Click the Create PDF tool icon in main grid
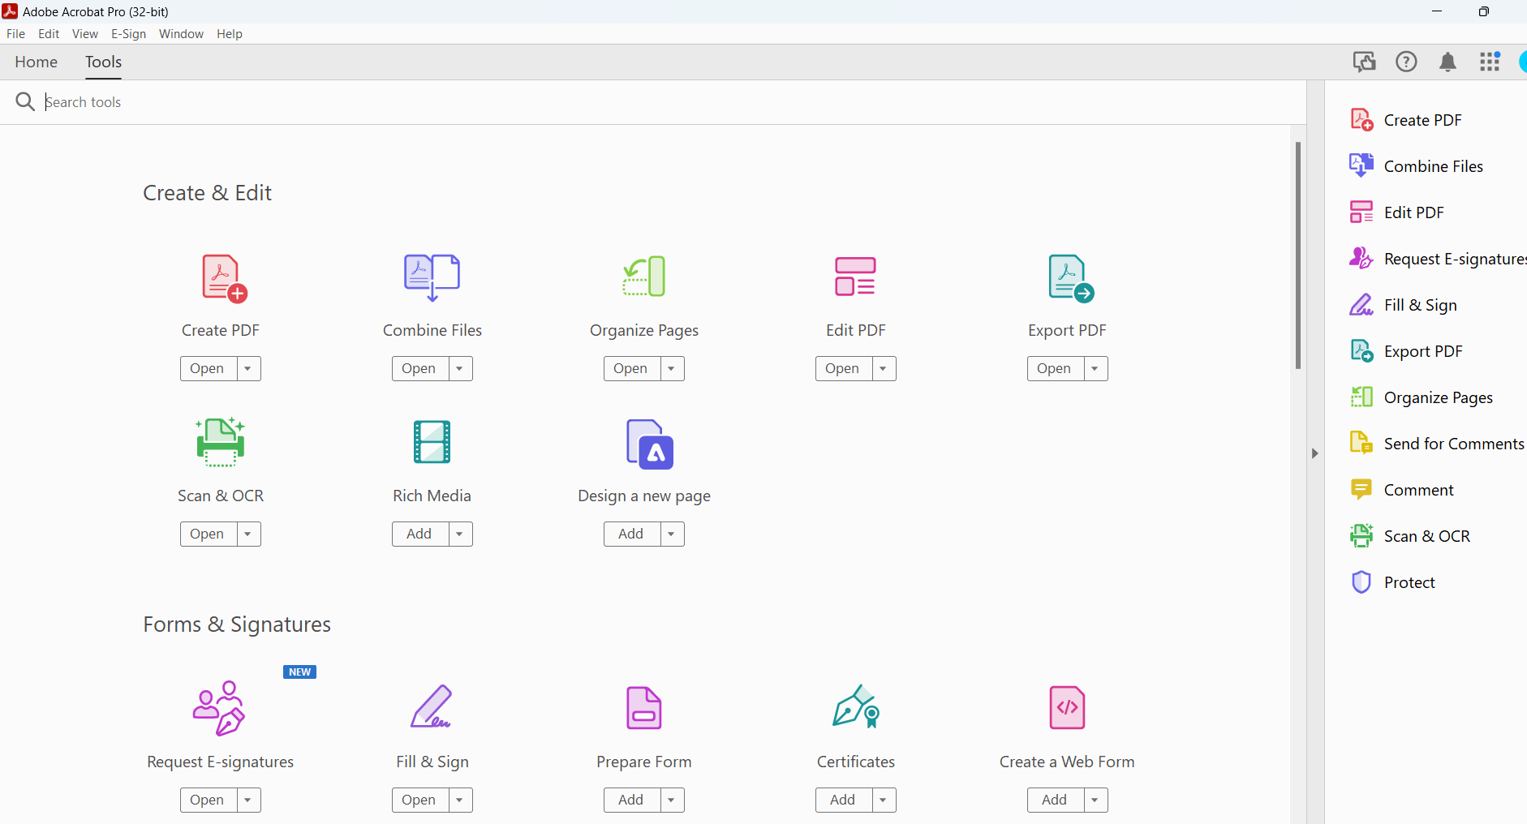Viewport: 1527px width, 824px height. pos(224,278)
